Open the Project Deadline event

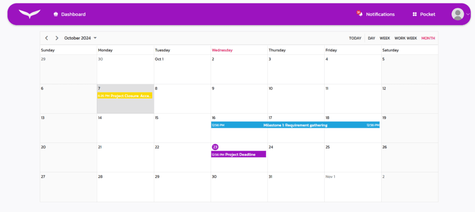coord(238,154)
